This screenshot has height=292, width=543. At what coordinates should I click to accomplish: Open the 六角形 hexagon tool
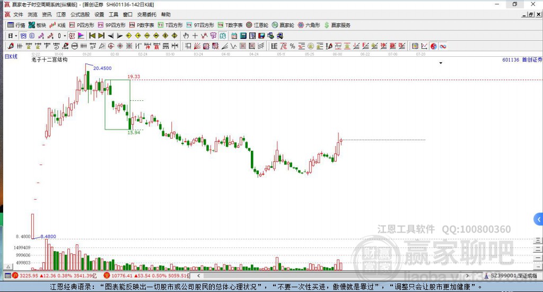[309, 25]
